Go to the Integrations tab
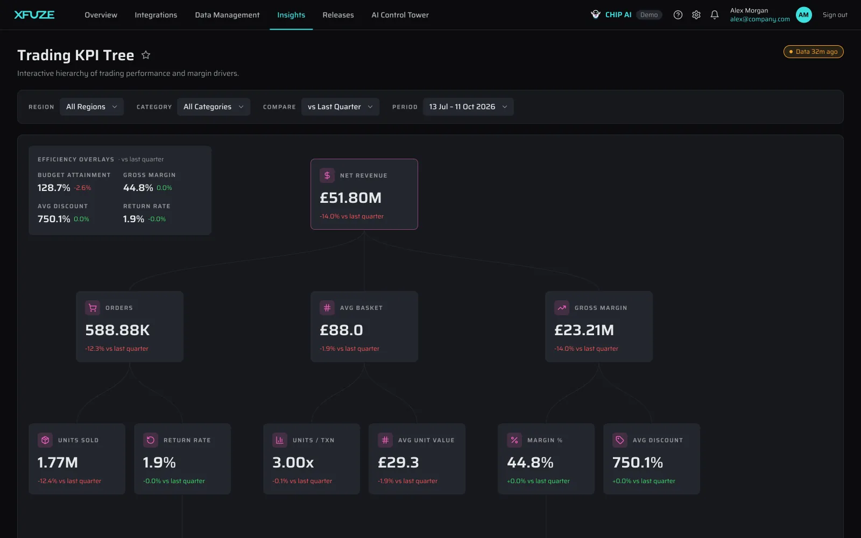The height and width of the screenshot is (538, 861). pos(156,15)
